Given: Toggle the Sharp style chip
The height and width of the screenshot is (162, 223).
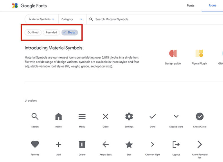Looking at the screenshot, I should (x=70, y=33).
